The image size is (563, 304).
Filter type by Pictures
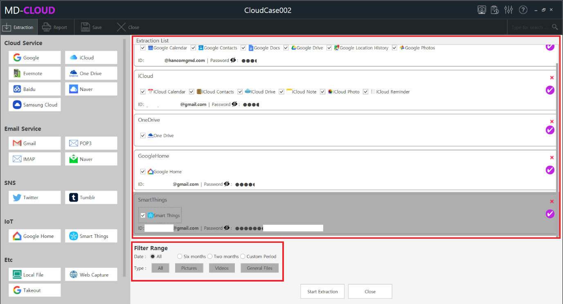pyautogui.click(x=189, y=268)
